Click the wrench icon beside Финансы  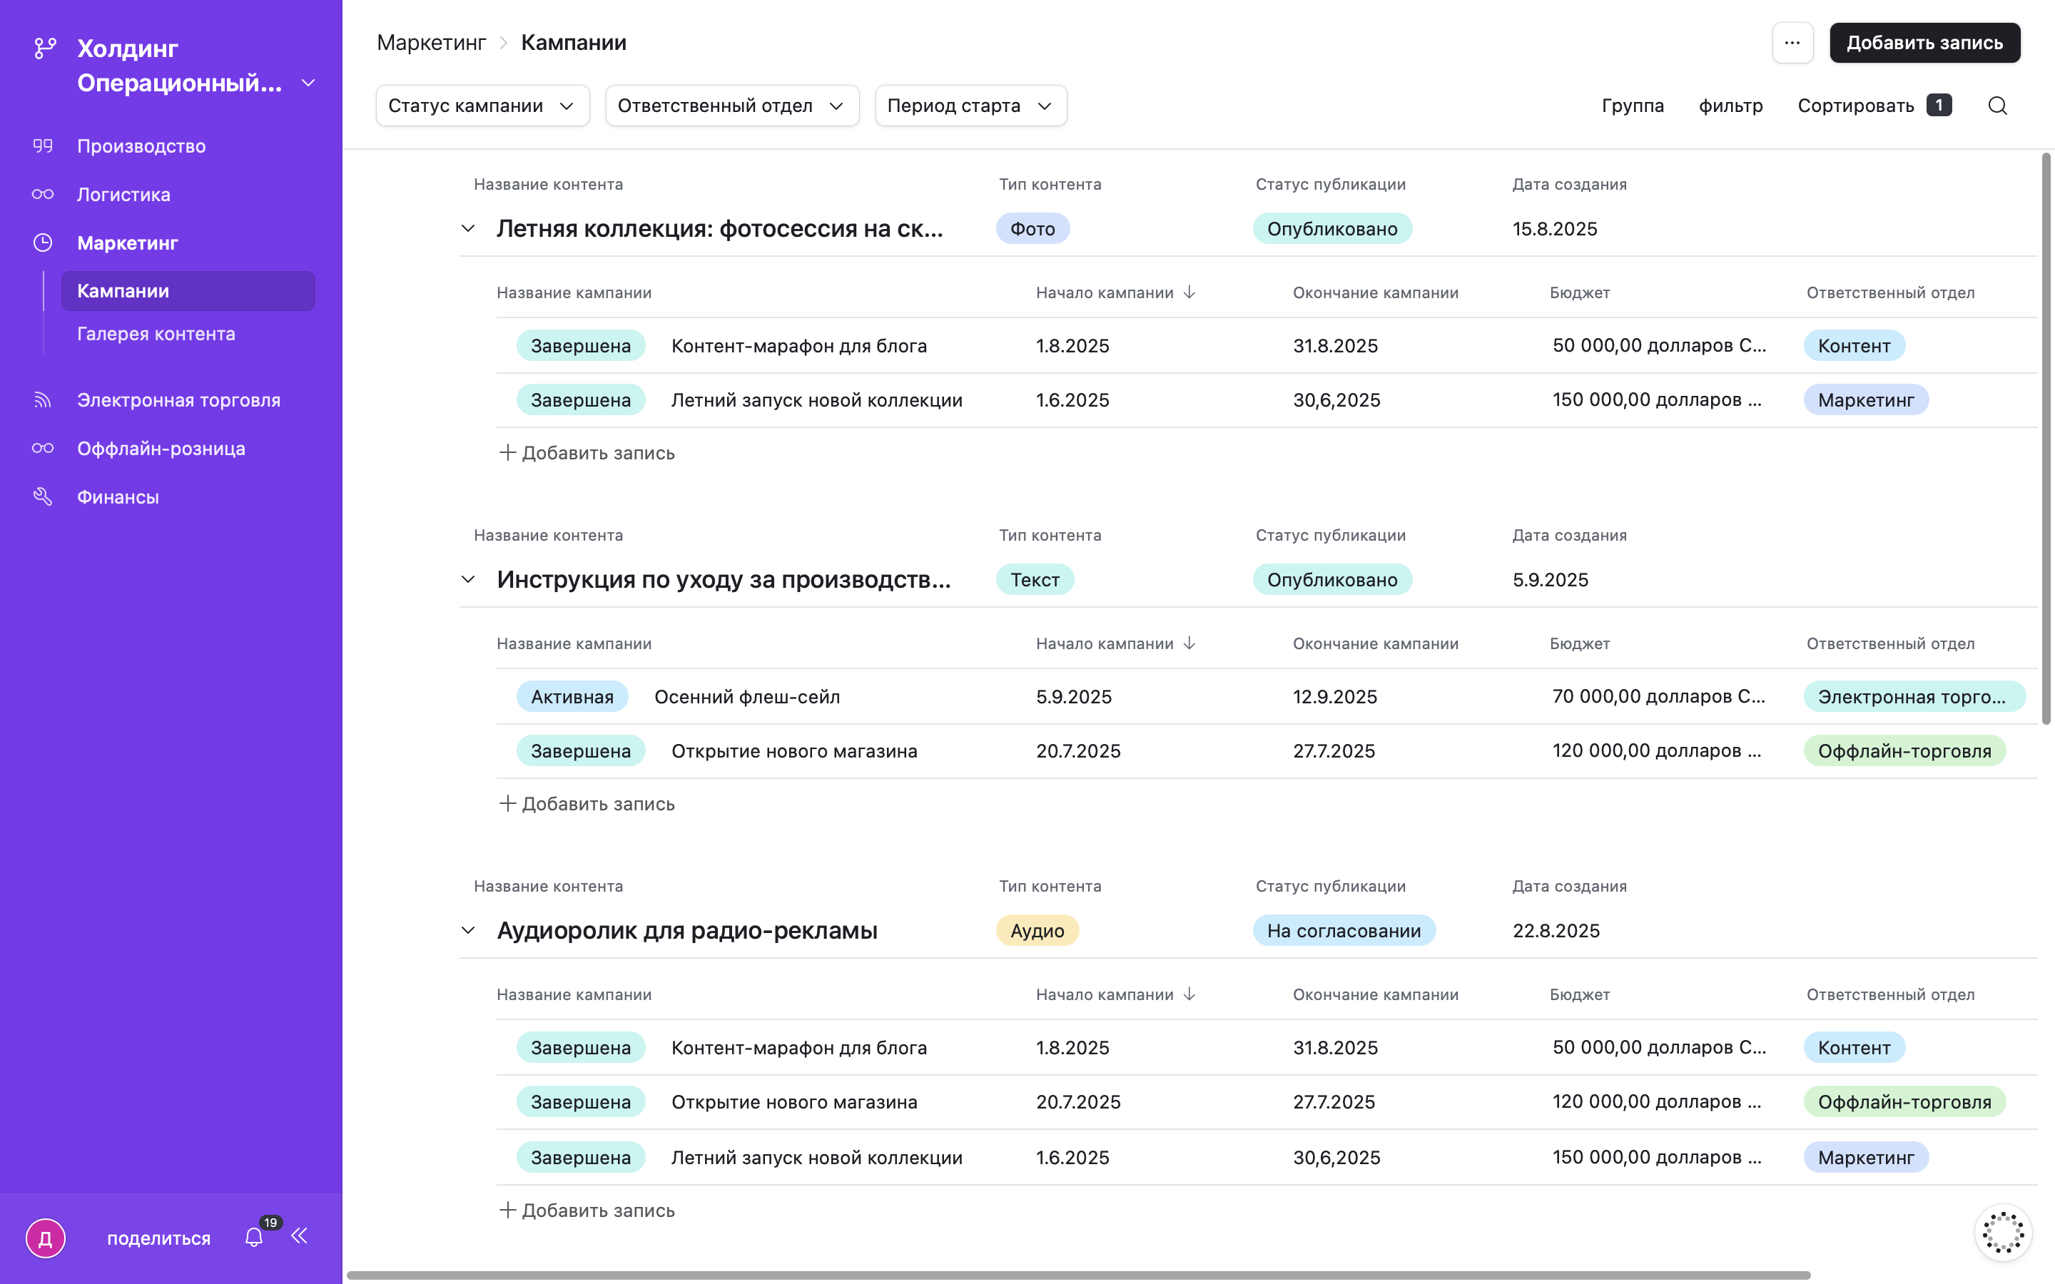[44, 496]
